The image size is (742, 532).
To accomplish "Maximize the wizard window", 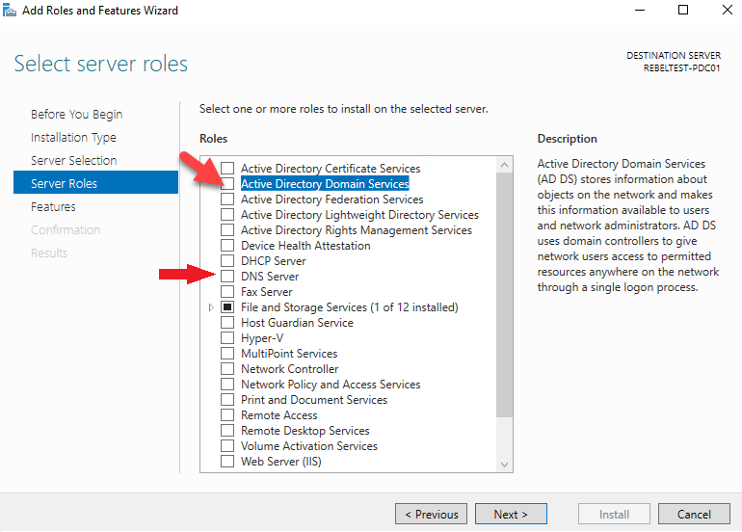I will tap(683, 11).
